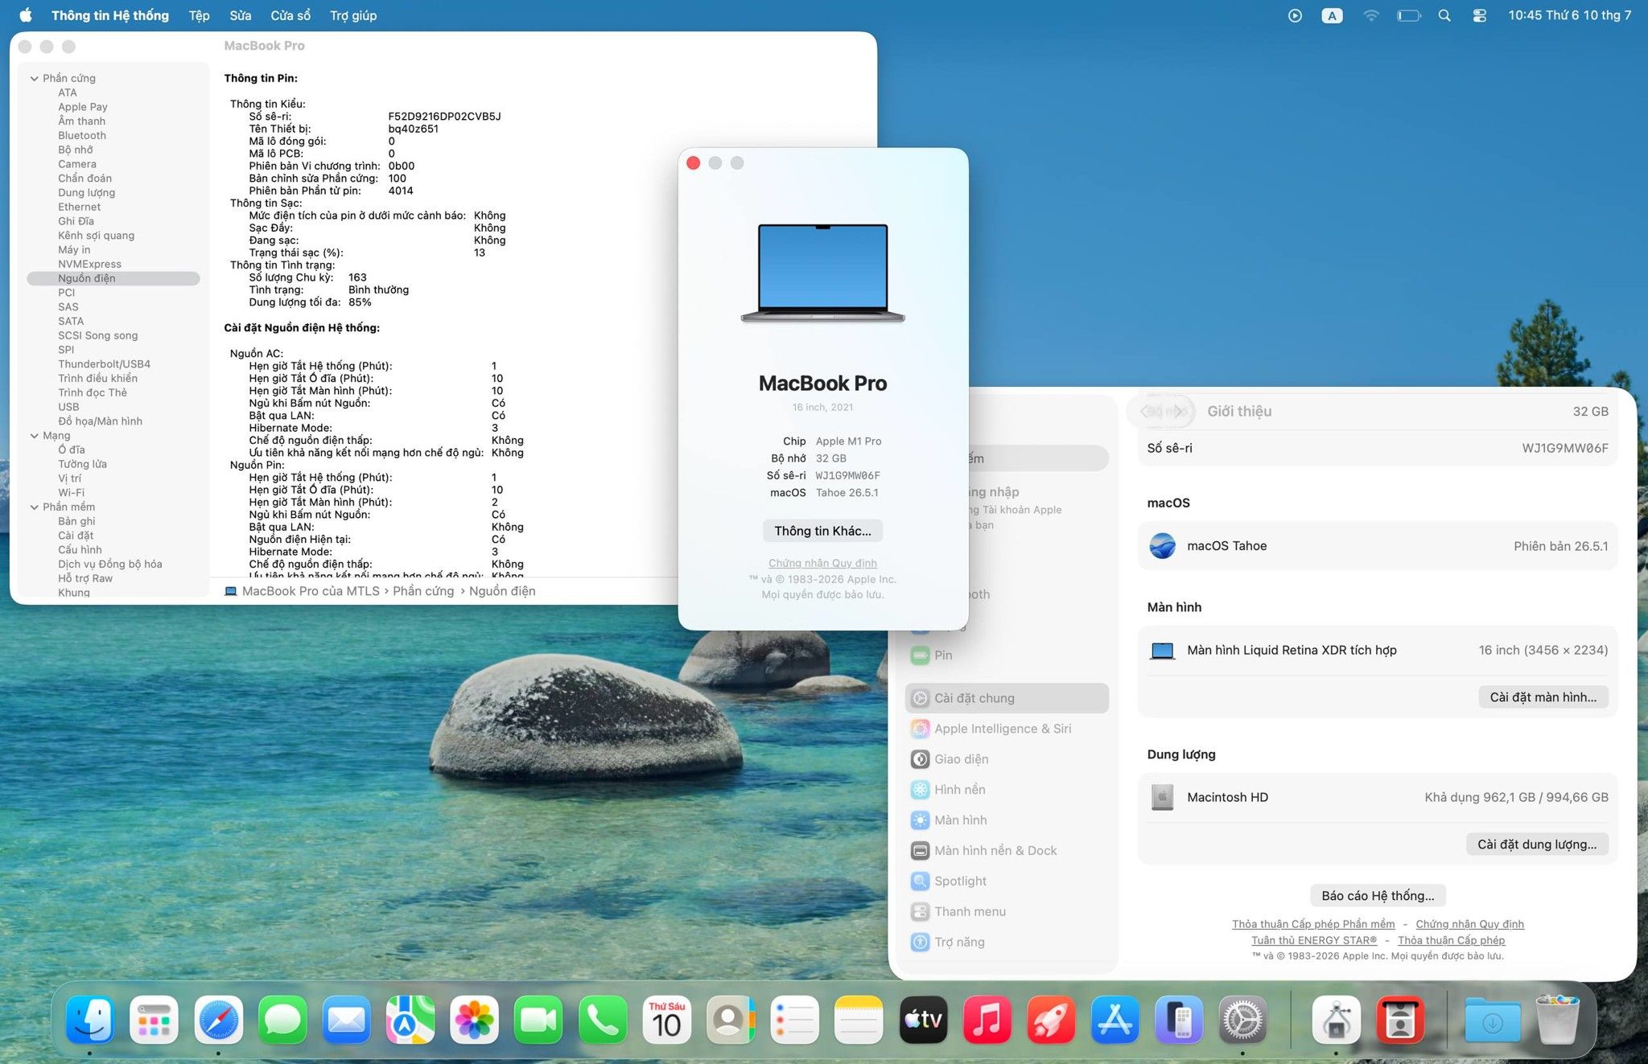Select Trợ năng in Settings sidebar
1648x1064 pixels.
[1007, 943]
